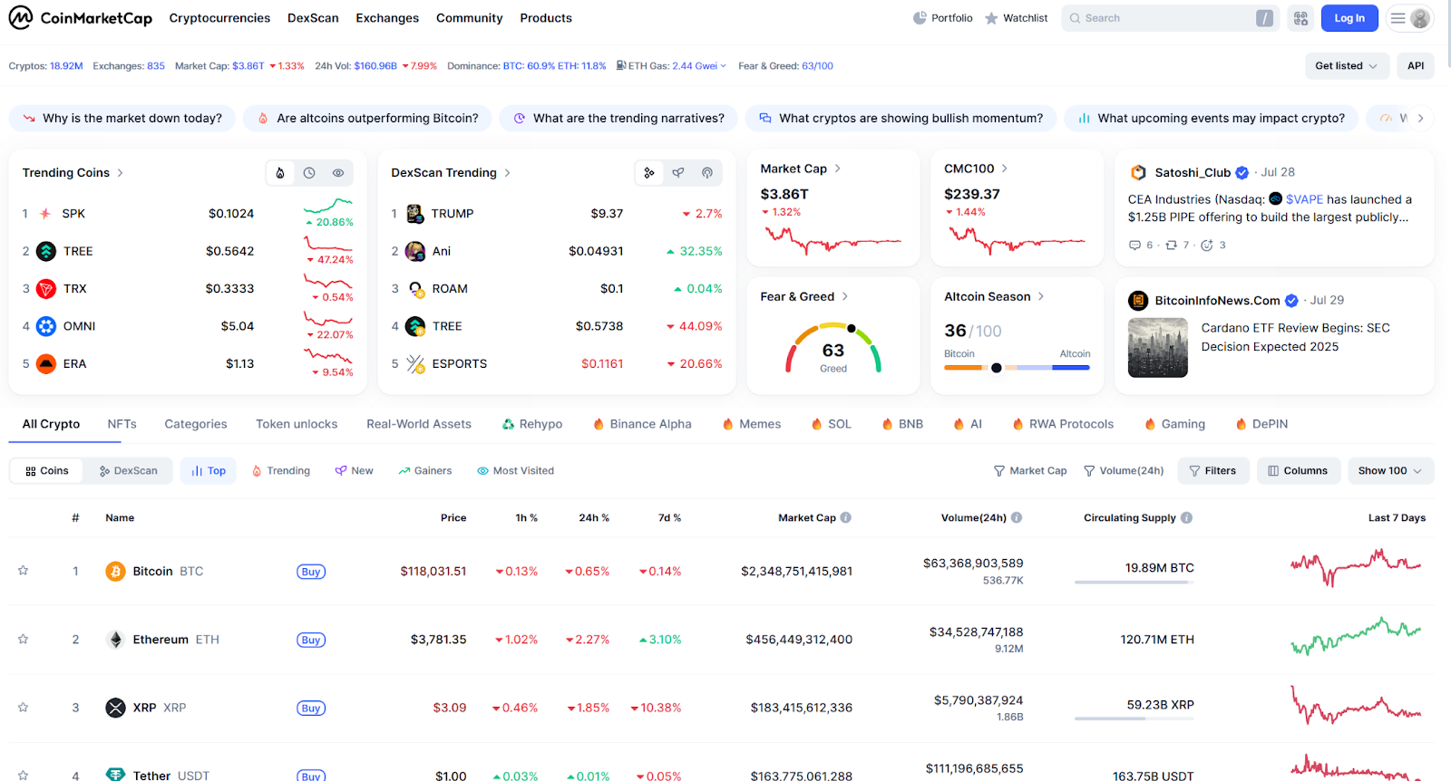Click ESPORTS token icon in DexScan Trending
Viewport: 1451px width, 781px height.
415,364
